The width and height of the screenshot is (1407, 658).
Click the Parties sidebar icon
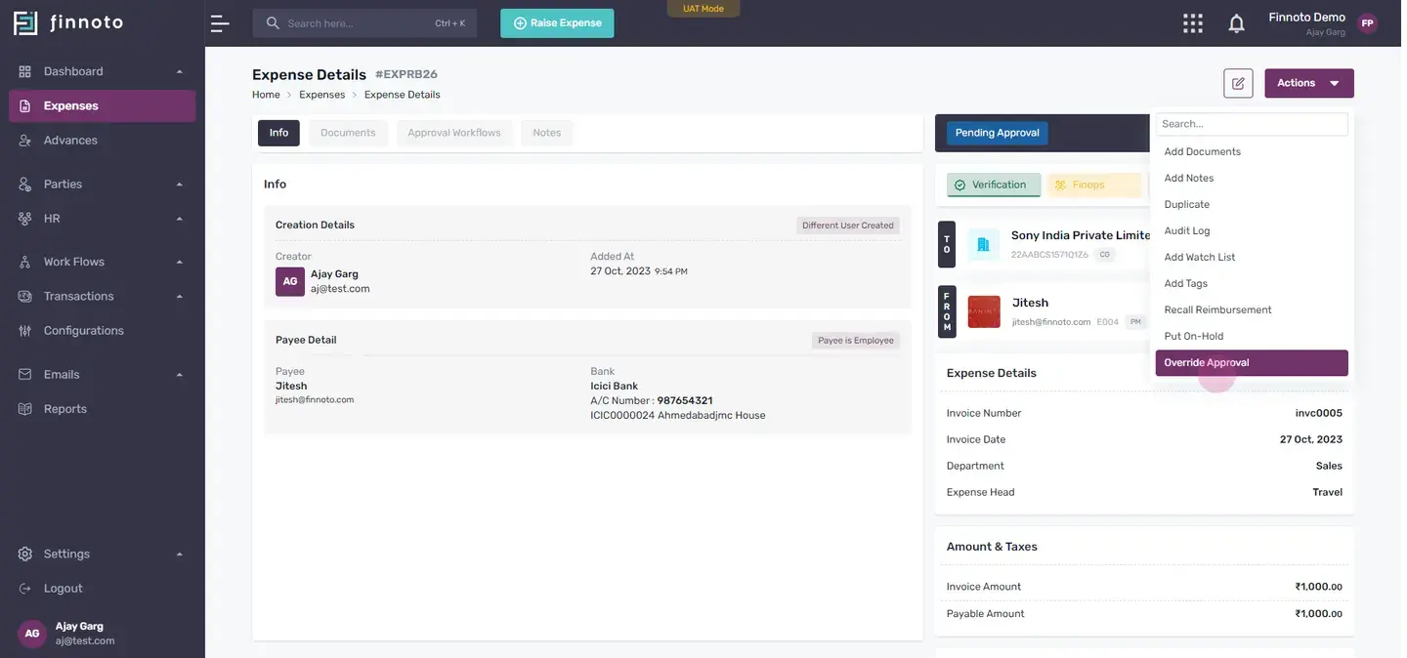(x=25, y=185)
